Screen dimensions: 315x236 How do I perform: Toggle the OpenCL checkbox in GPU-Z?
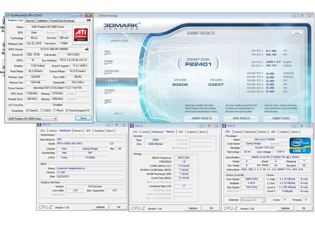(x=27, y=110)
